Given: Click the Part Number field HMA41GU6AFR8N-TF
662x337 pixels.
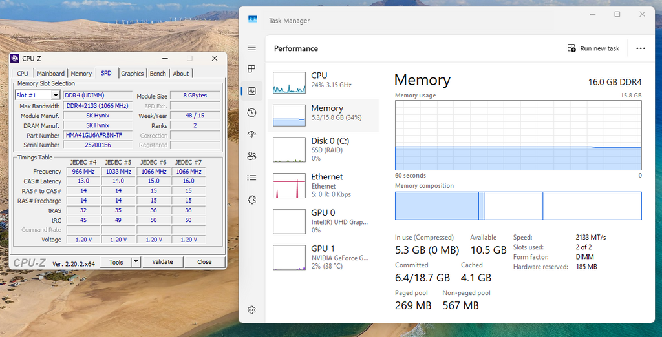Looking at the screenshot, I should [98, 136].
